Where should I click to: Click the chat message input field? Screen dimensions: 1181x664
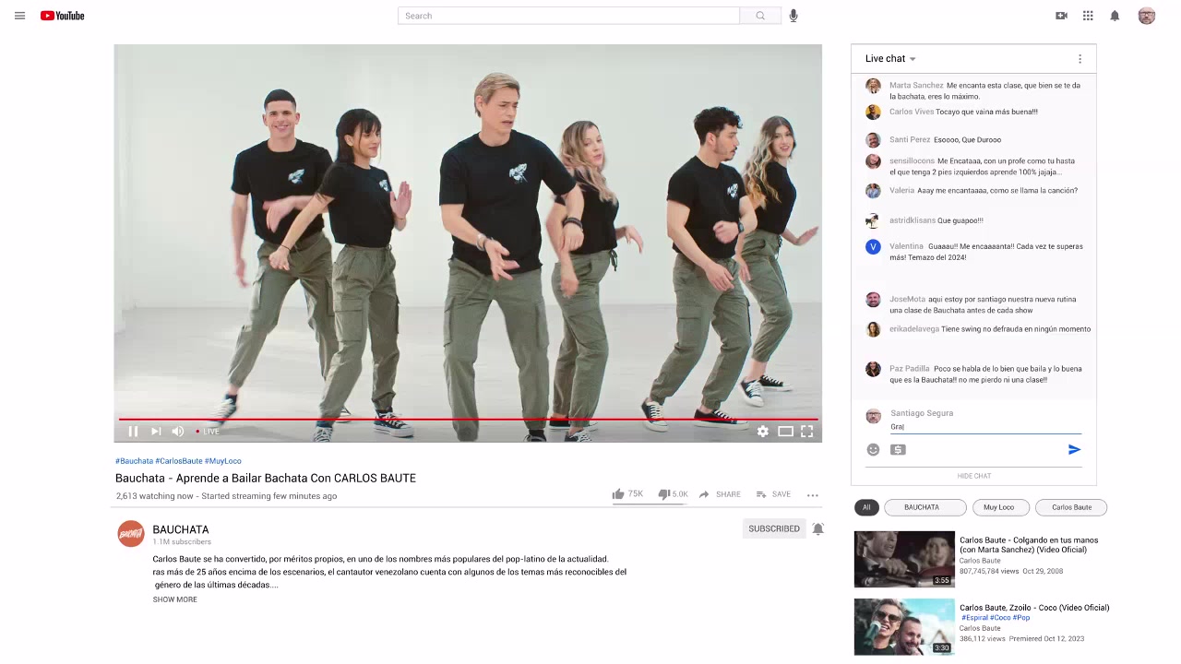(x=985, y=426)
